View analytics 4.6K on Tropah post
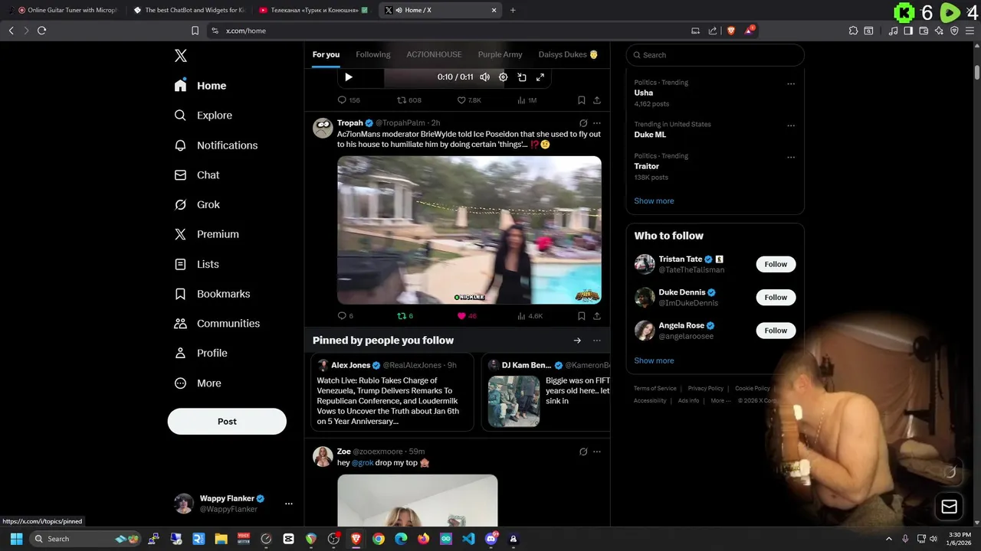The height and width of the screenshot is (551, 981). (530, 316)
